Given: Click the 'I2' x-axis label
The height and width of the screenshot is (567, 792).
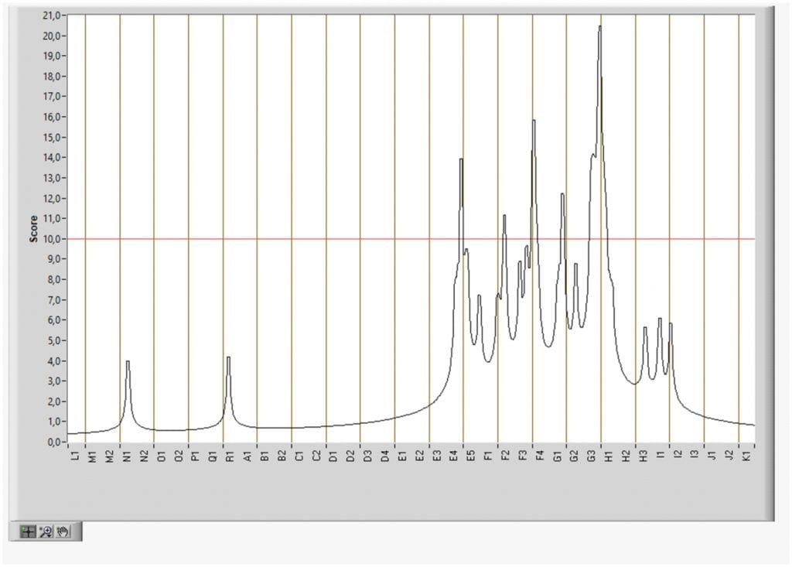Looking at the screenshot, I should pos(678,456).
